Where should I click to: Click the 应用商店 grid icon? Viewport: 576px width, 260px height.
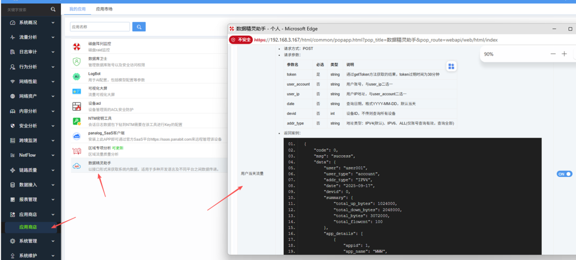12,214
